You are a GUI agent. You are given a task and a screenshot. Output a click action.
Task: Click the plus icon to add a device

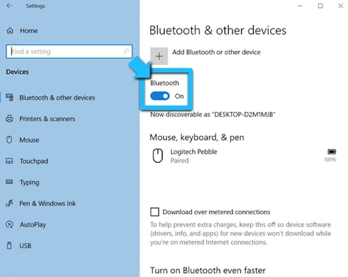(159, 56)
